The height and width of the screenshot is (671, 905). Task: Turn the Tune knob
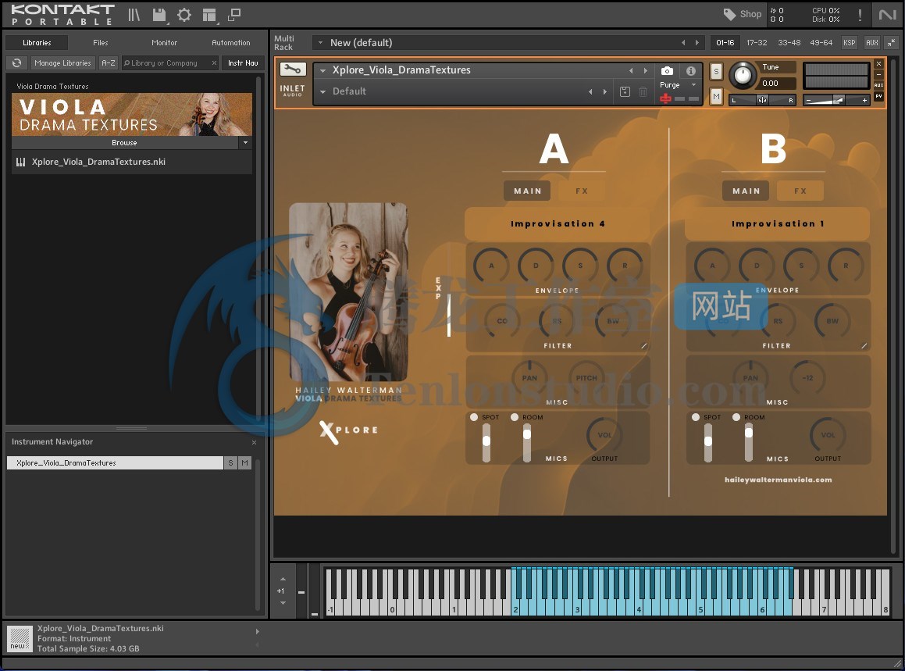pos(743,75)
